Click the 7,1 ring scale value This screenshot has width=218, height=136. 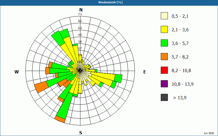pyautogui.click(x=80, y=14)
